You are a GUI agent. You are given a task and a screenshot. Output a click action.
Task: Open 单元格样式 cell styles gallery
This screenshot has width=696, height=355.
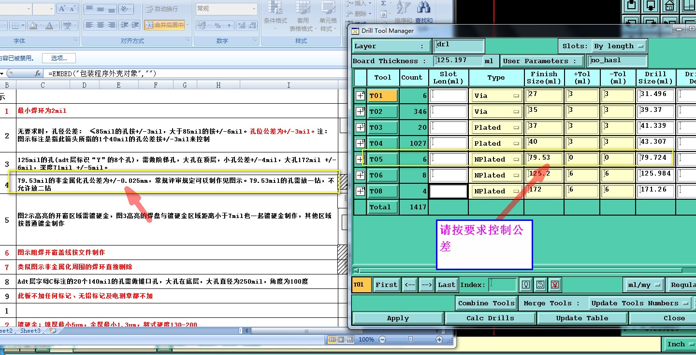pos(328,17)
